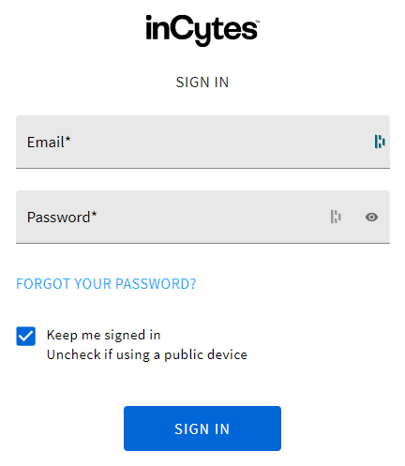
Task: Click the password manager icon in Email field
Action: click(x=380, y=142)
